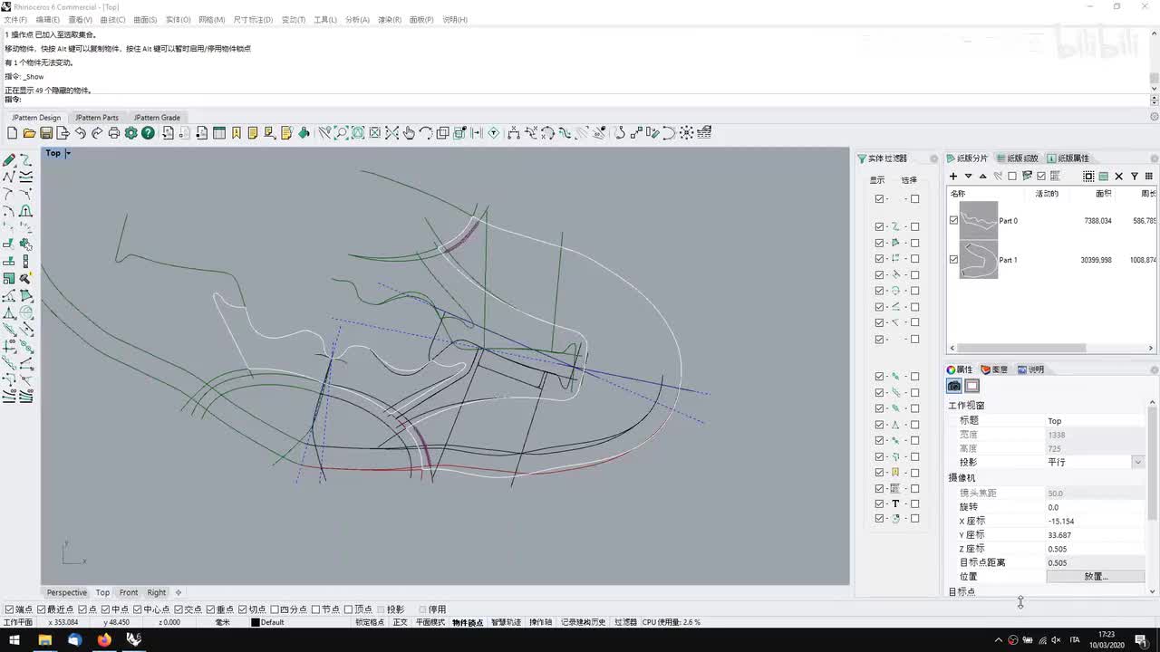Toggle 智慧轨迹 in status bar
The image size is (1160, 652).
click(506, 622)
